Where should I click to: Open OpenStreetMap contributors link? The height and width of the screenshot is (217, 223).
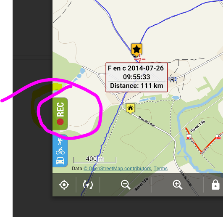pos(117,169)
